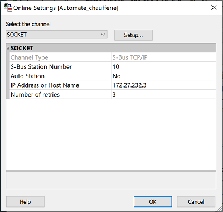
Task: Open the SOCKET channel dropdown
Action: [x=56, y=35]
